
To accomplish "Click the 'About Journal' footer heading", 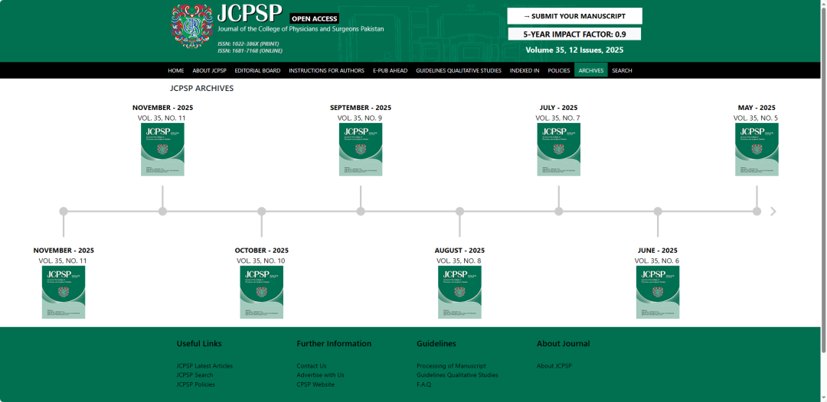I will point(564,344).
